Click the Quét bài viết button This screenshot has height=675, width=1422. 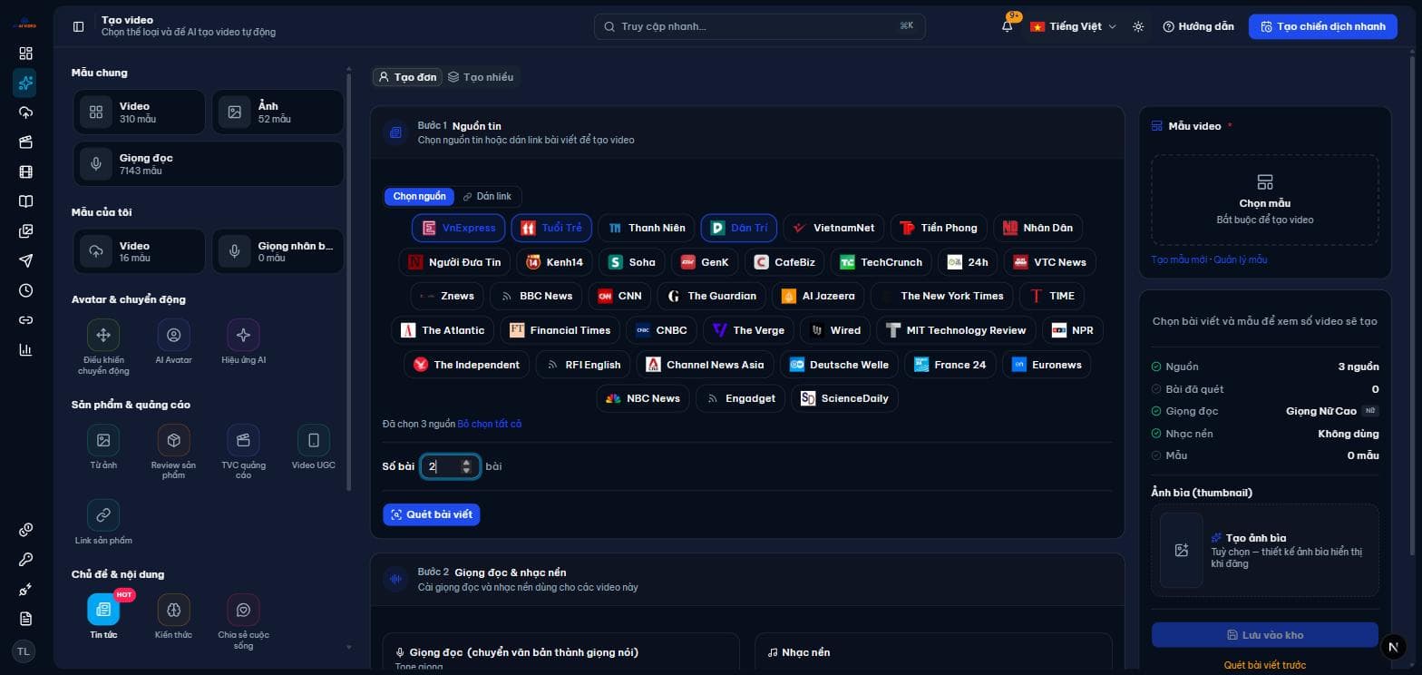pyautogui.click(x=432, y=514)
